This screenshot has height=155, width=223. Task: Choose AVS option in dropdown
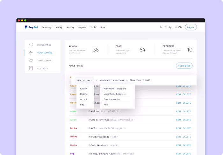[106, 105]
